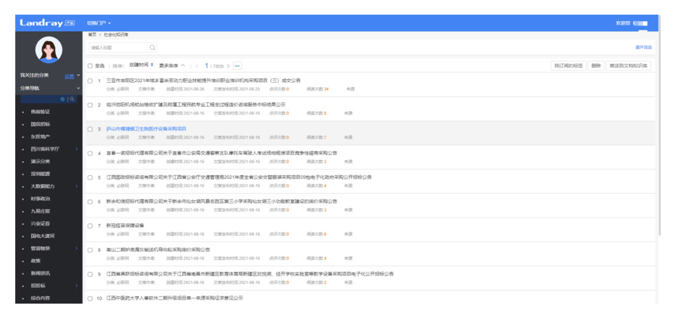Go to next page with right arrow
This screenshot has width=676, height=317.
coord(228,66)
